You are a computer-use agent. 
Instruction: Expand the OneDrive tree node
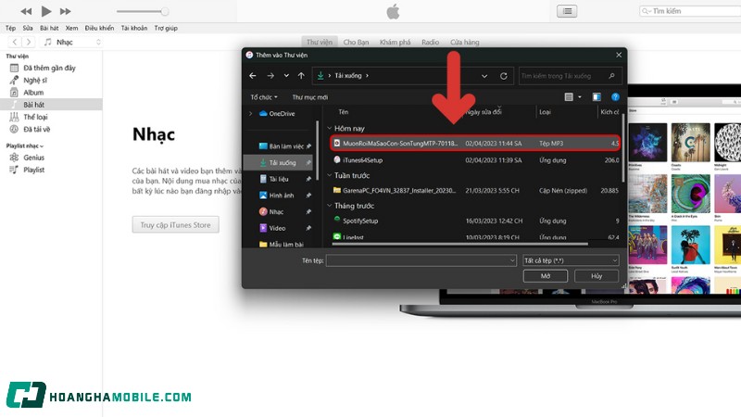(250, 113)
